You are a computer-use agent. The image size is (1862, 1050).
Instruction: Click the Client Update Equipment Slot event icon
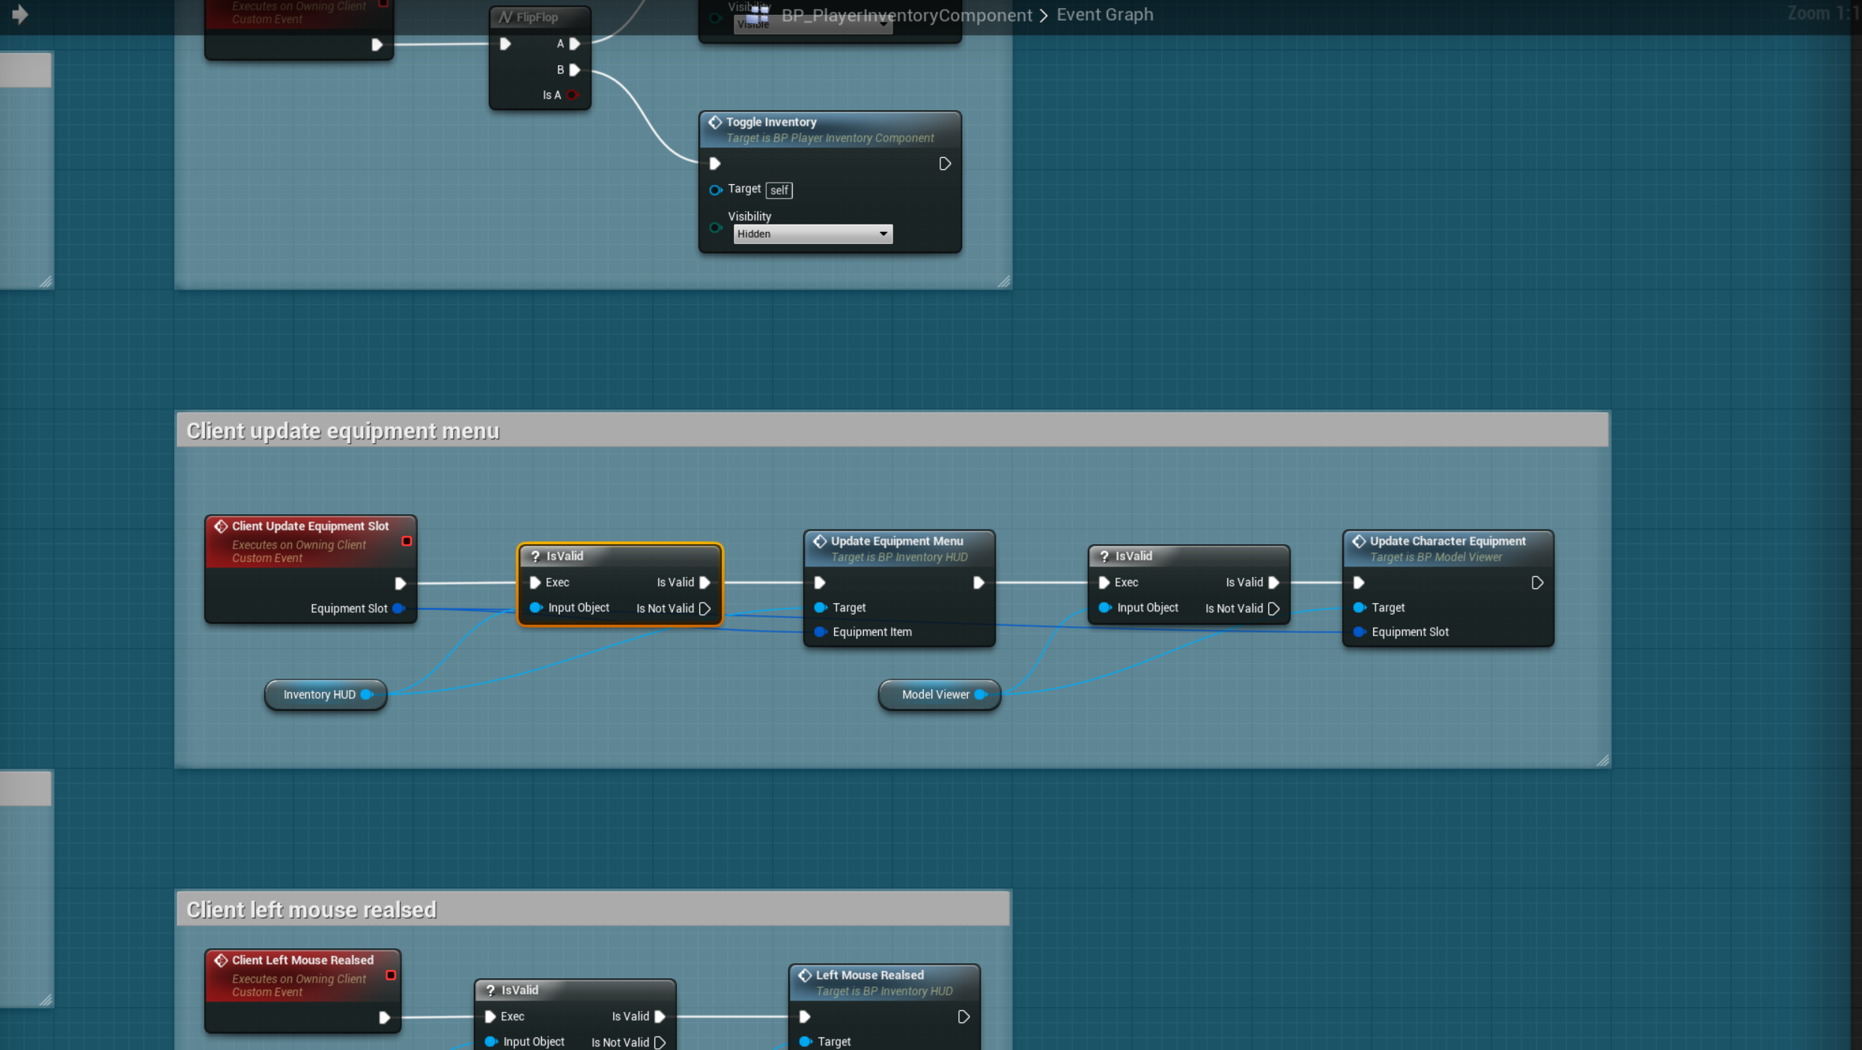(221, 526)
